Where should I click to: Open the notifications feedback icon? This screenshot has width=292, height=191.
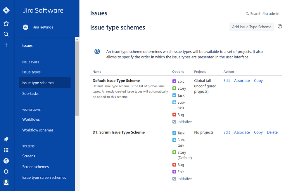[6, 139]
